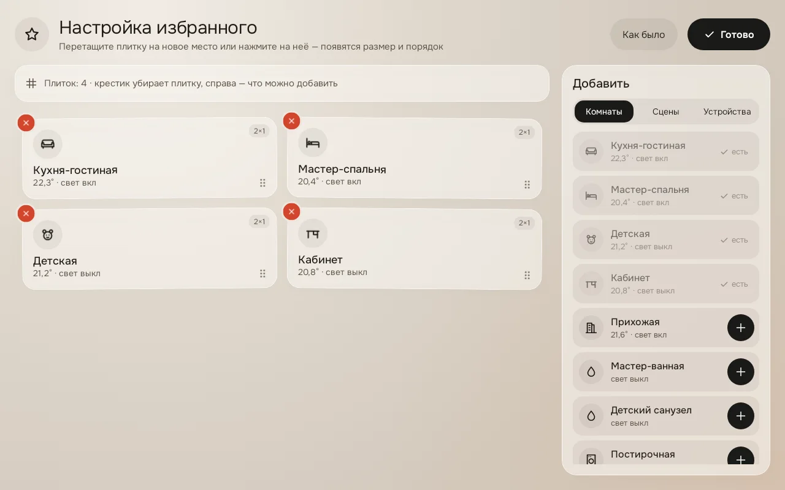Click the star icon beside Настройка избранного
Image resolution: width=785 pixels, height=490 pixels.
(x=32, y=34)
